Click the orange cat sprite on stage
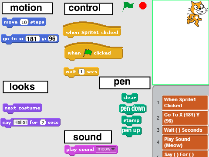 (x=197, y=14)
